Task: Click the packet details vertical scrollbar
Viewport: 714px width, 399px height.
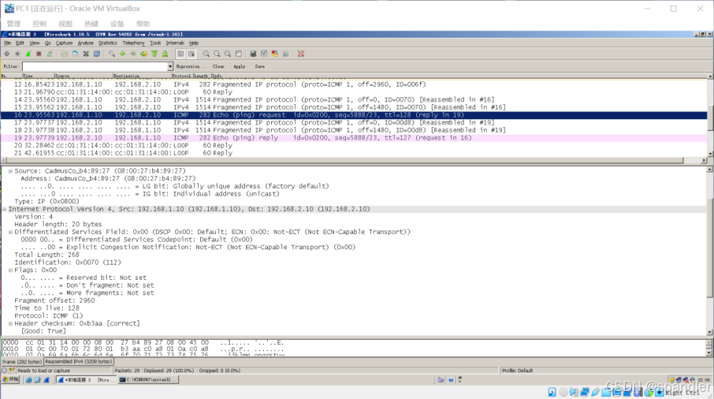Action: pos(710,251)
